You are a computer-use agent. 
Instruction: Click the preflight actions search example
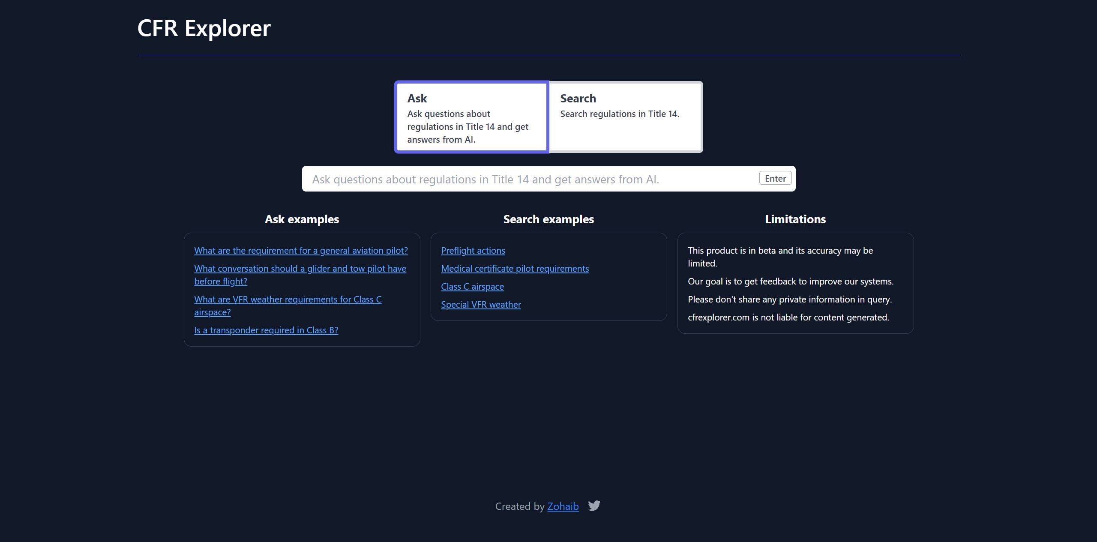pyautogui.click(x=472, y=249)
